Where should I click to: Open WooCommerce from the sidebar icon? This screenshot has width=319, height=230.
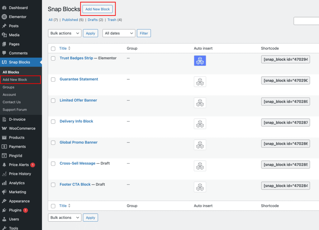click(4, 129)
